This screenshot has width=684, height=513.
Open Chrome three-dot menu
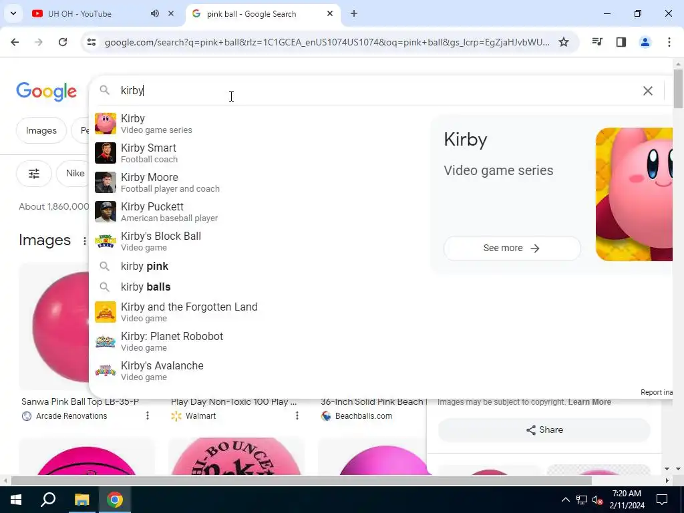pos(669,42)
